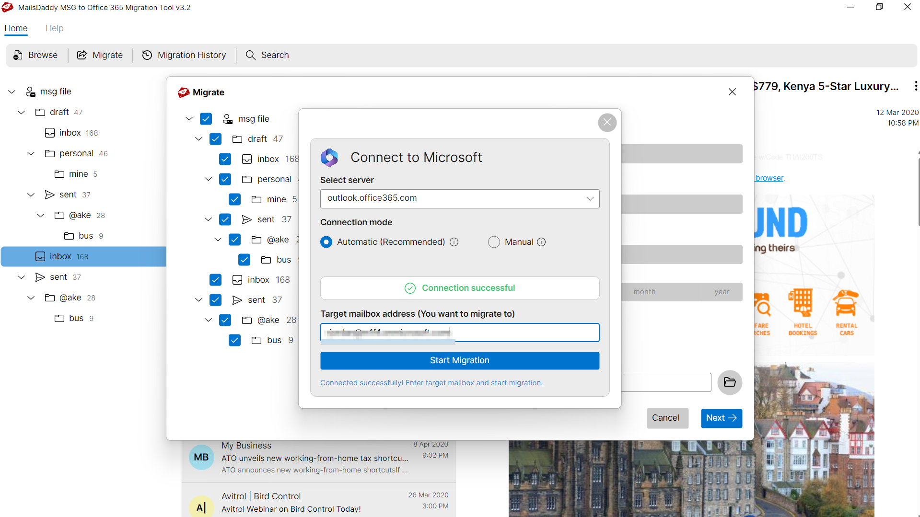Uncheck the @ake 28 checkbox
Image resolution: width=920 pixels, height=517 pixels.
click(x=225, y=320)
